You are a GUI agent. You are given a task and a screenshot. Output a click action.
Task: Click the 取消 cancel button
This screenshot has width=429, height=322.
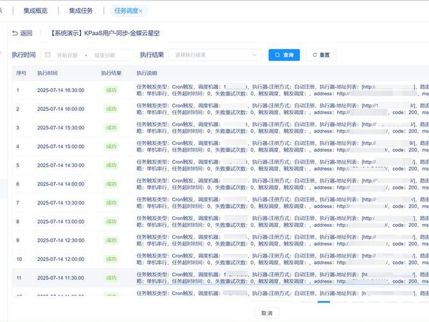coord(267,313)
